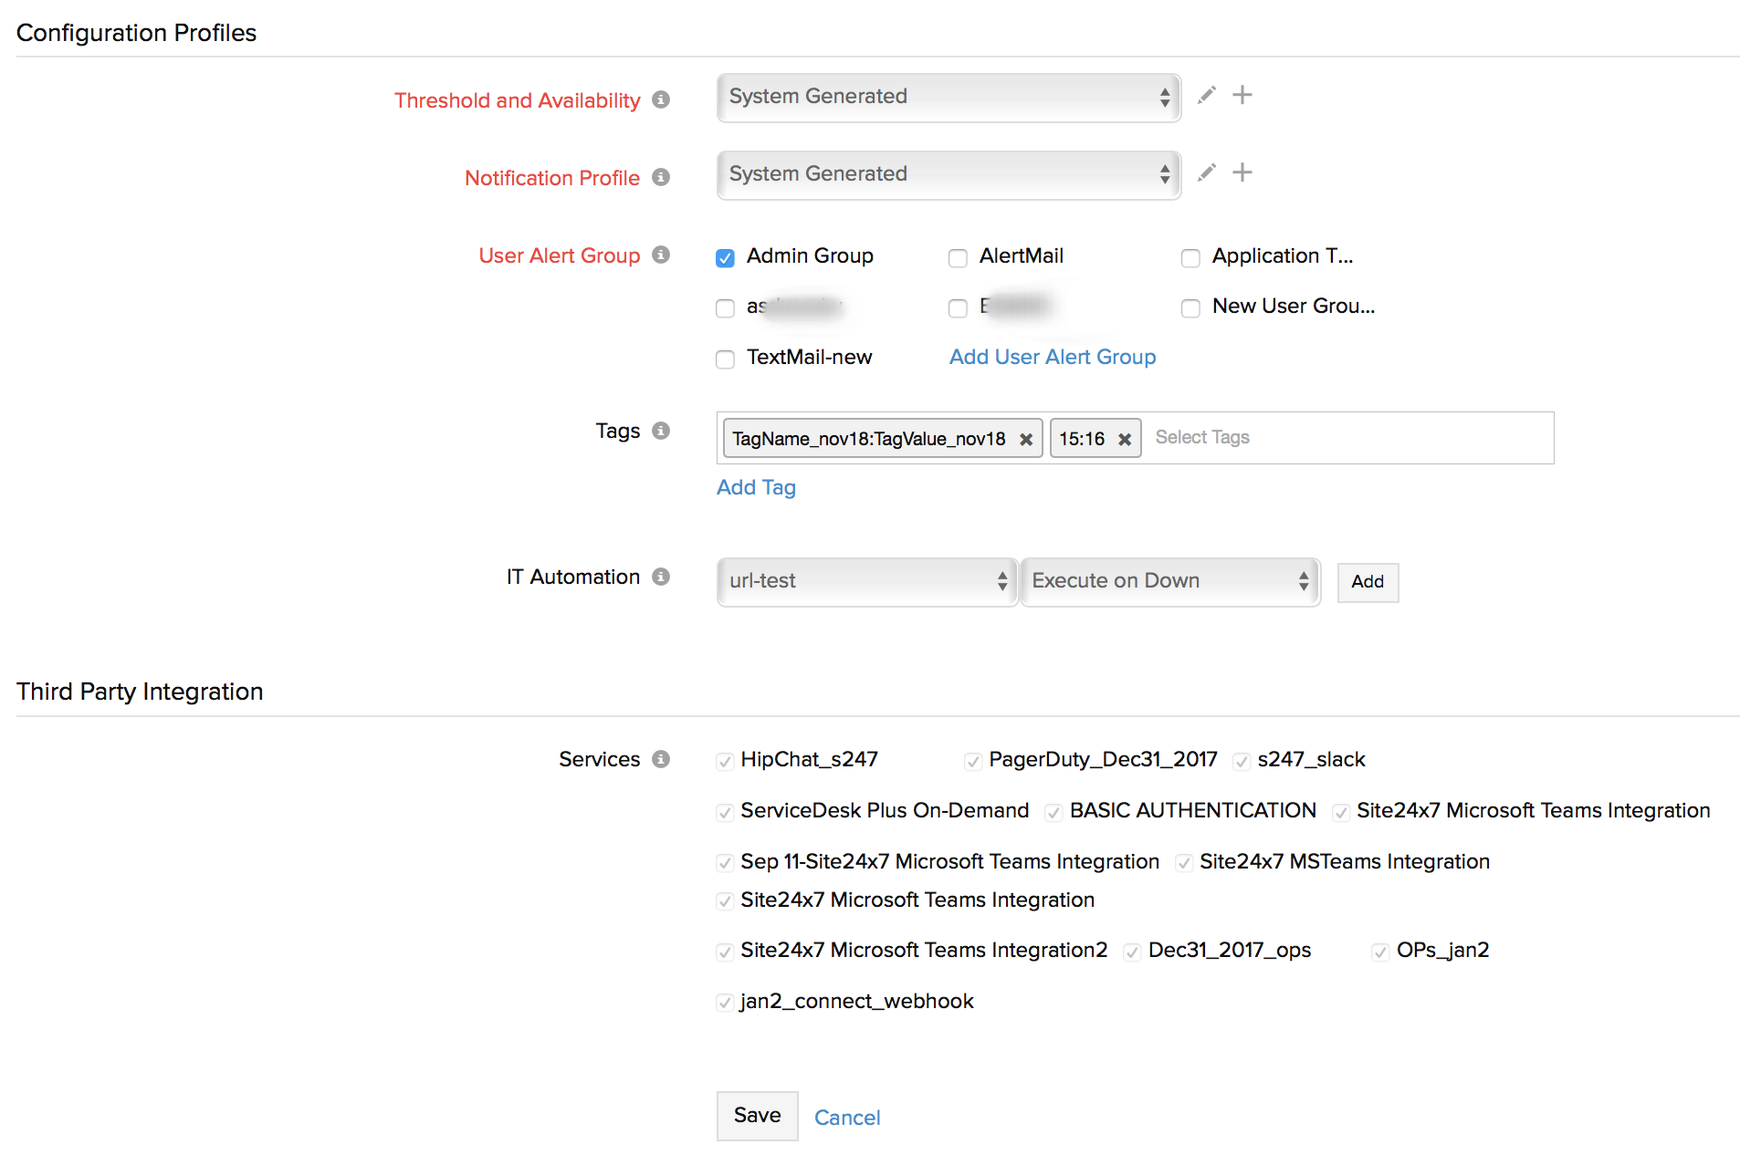Enable the AlertMail user alert group
The image size is (1740, 1155).
[958, 258]
